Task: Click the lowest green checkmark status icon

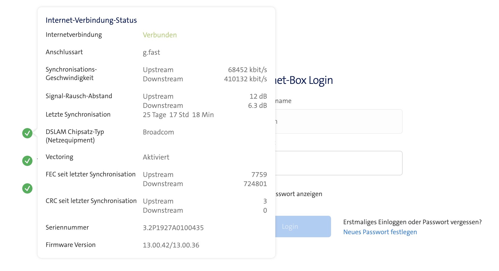Action: tap(27, 188)
